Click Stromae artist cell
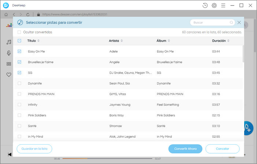The width and height of the screenshot is (257, 164). point(116,126)
